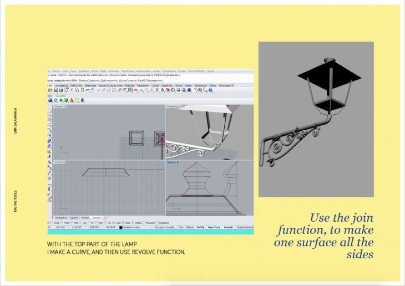Enable the Proyectar osnap checkbox
Screen dimensions: 405x286
144,222
